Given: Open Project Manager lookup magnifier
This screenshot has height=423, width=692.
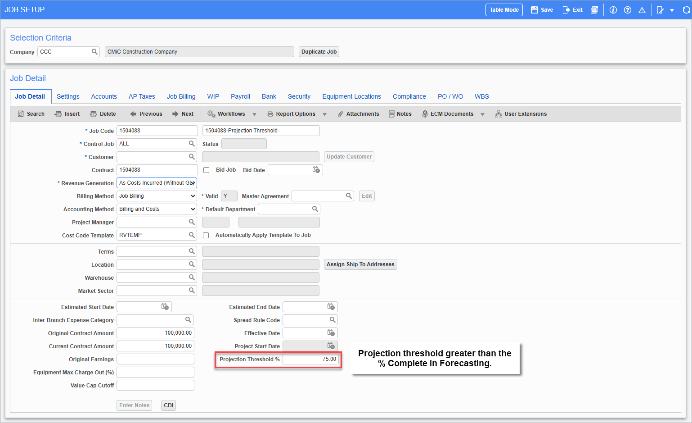Looking at the screenshot, I should (192, 222).
